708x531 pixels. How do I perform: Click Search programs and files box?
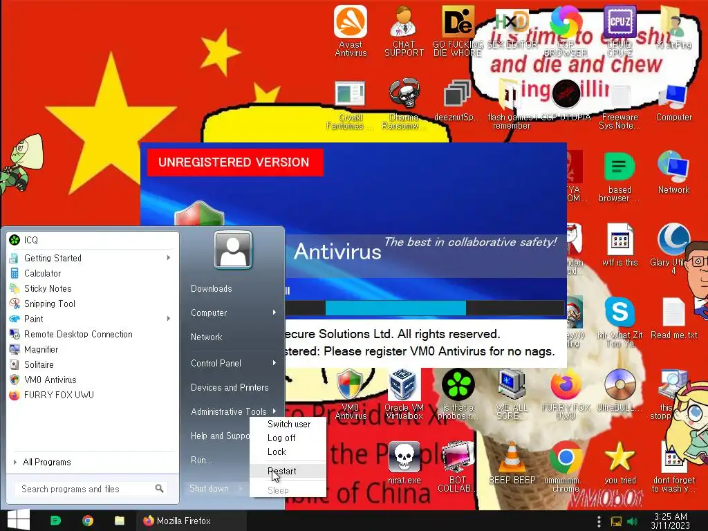[91, 489]
